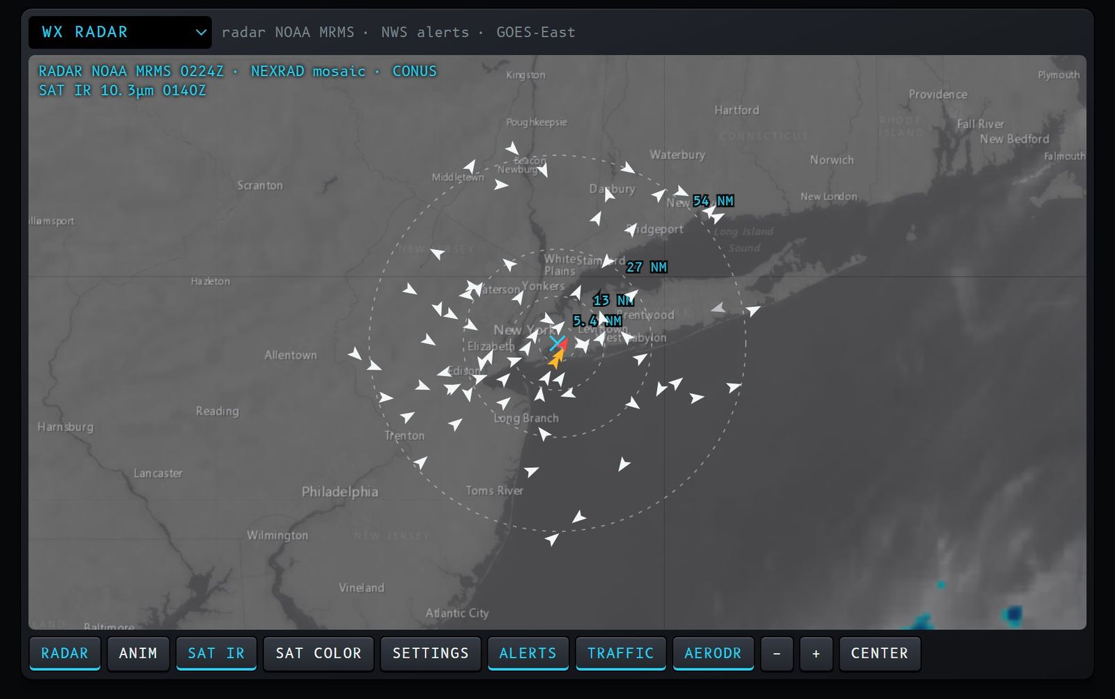Toggle the SAT IR satellite layer
Image resolution: width=1115 pixels, height=699 pixels.
[216, 654]
